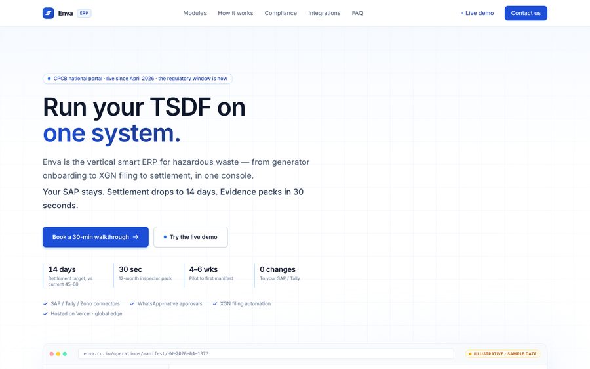Click checkmark beside WhatsApp-native approvals

[132, 304]
